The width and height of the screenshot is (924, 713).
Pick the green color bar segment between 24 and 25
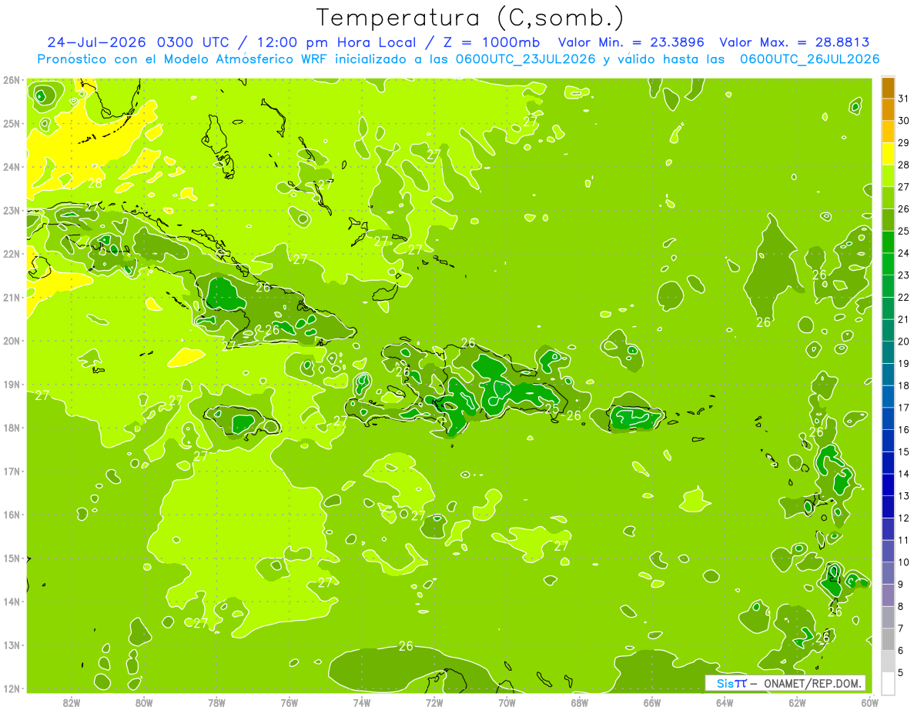point(888,242)
